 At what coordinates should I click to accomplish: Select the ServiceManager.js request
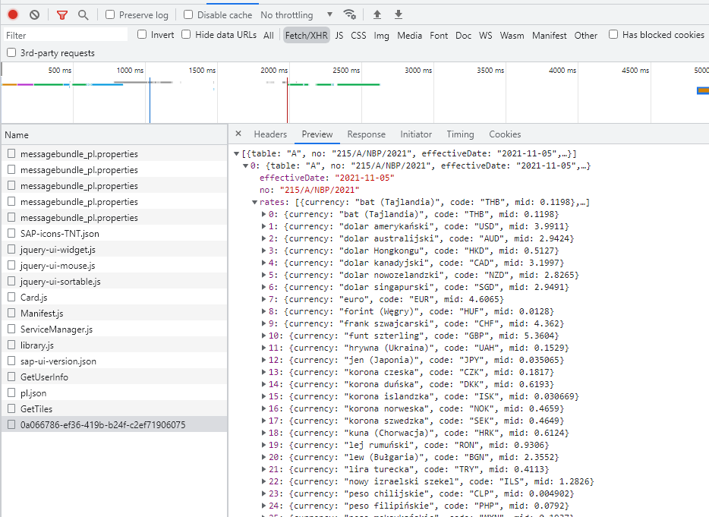[114, 329]
